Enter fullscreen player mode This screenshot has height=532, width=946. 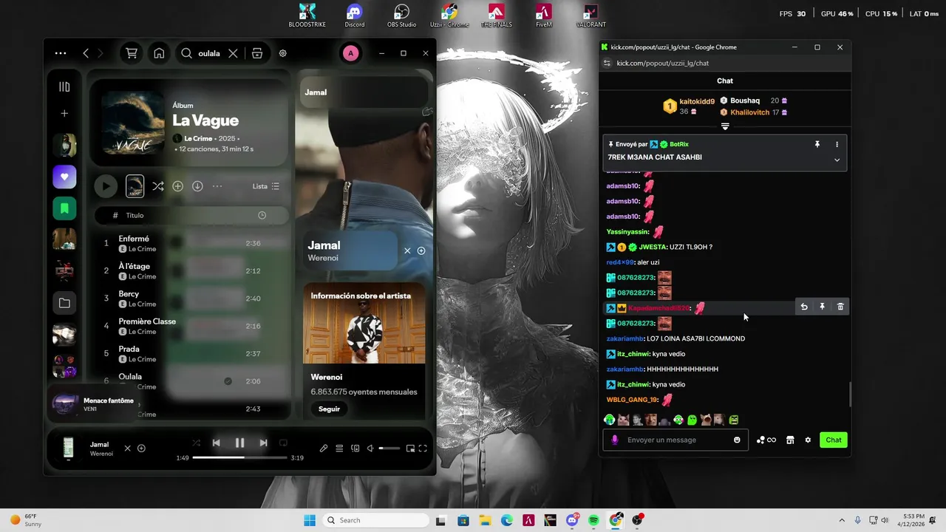point(423,448)
